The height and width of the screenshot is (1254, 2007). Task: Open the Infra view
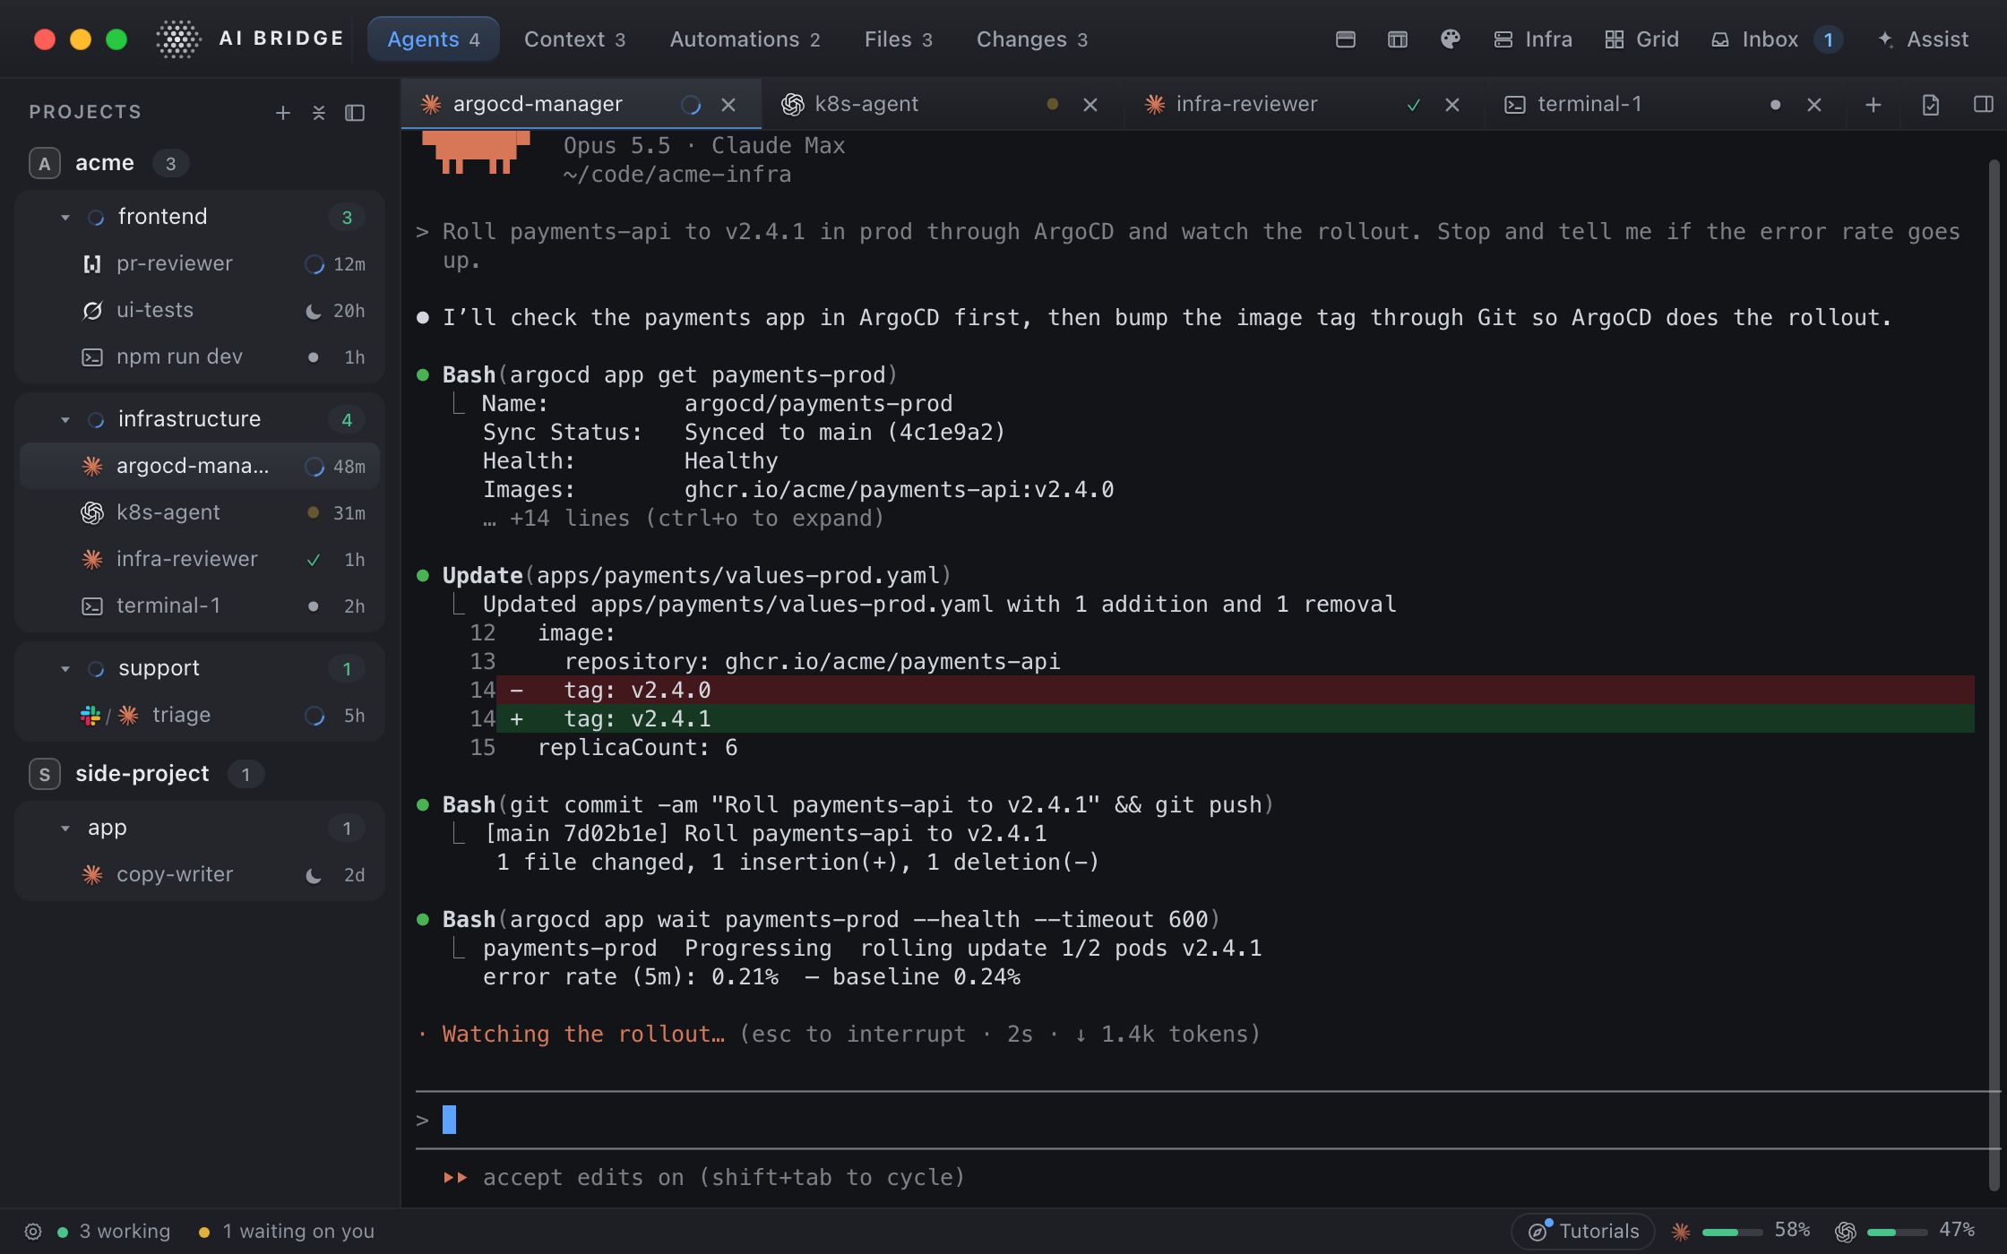tap(1533, 39)
